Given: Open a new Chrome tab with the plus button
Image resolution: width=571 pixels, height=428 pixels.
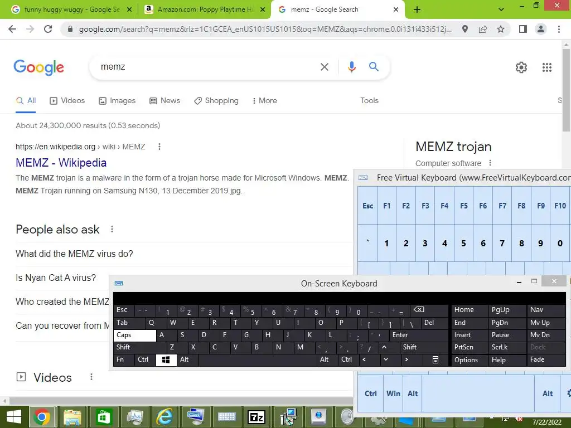Looking at the screenshot, I should (x=417, y=9).
